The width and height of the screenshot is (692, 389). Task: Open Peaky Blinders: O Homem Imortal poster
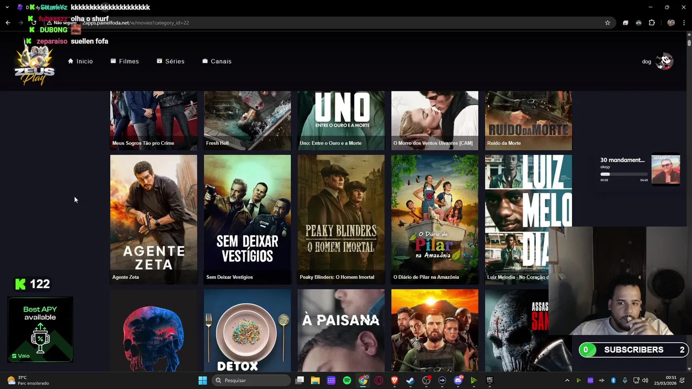pos(341,219)
